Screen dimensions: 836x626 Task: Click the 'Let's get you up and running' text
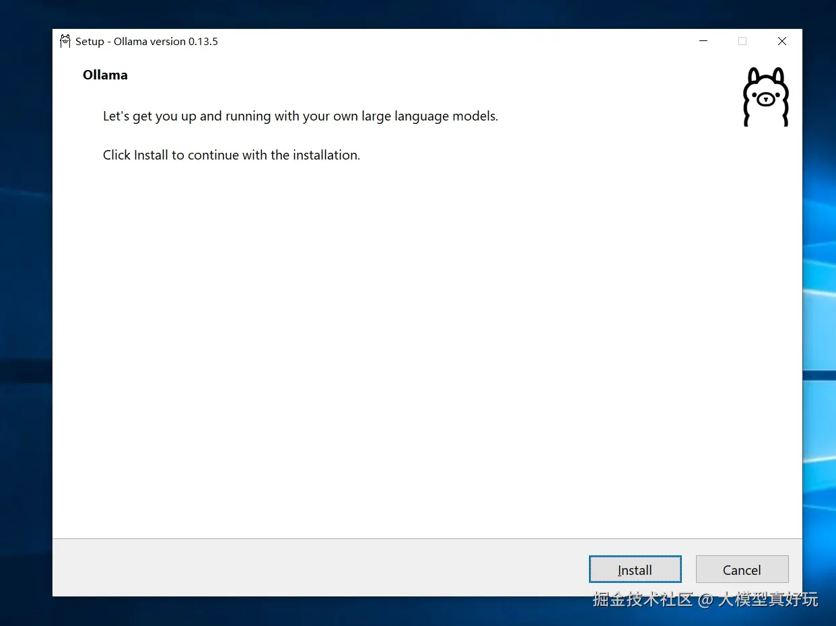(x=300, y=116)
